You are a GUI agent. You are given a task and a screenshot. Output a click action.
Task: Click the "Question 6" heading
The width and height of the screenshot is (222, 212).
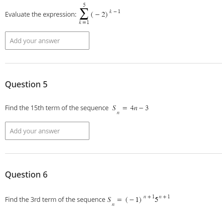click(26, 175)
